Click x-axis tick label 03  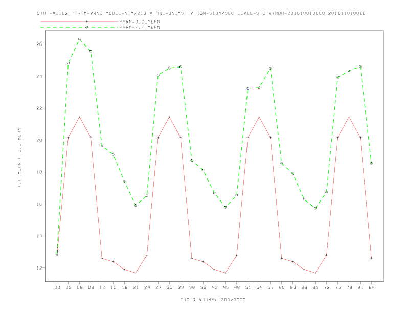pyautogui.click(x=68, y=287)
